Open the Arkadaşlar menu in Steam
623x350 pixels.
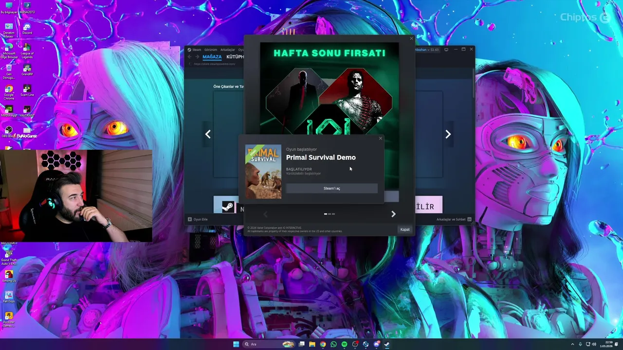(228, 50)
